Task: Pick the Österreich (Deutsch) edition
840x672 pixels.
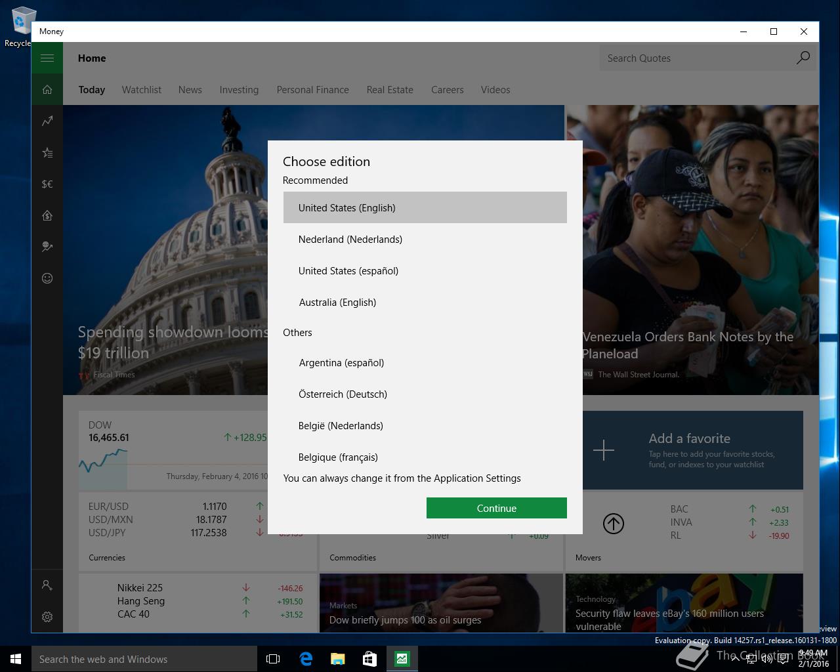Action: pos(425,394)
